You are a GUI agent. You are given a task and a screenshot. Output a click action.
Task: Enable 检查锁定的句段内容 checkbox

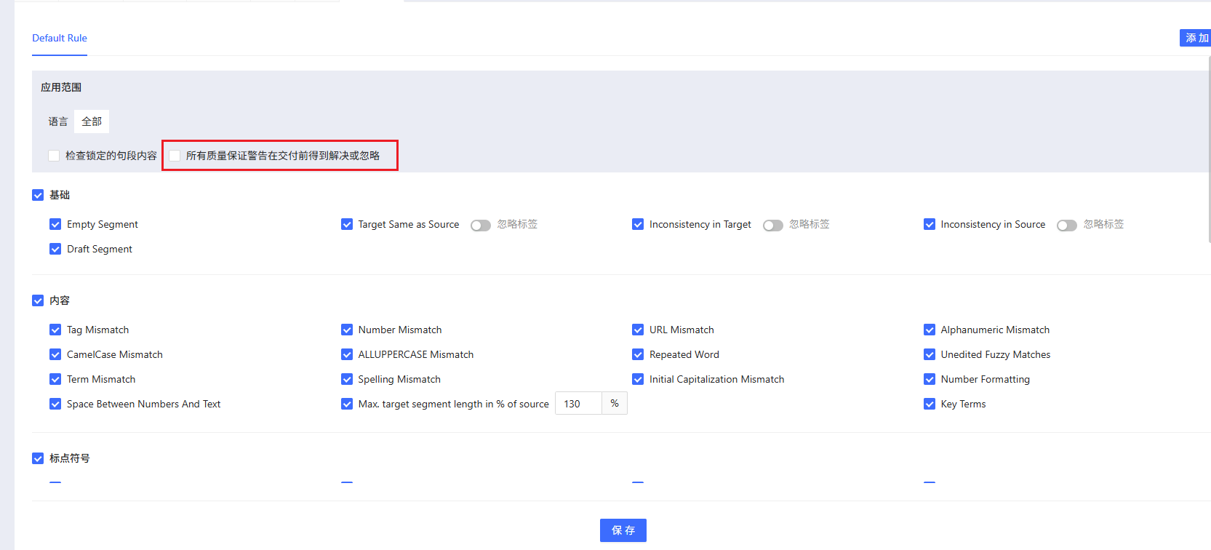[x=54, y=156]
